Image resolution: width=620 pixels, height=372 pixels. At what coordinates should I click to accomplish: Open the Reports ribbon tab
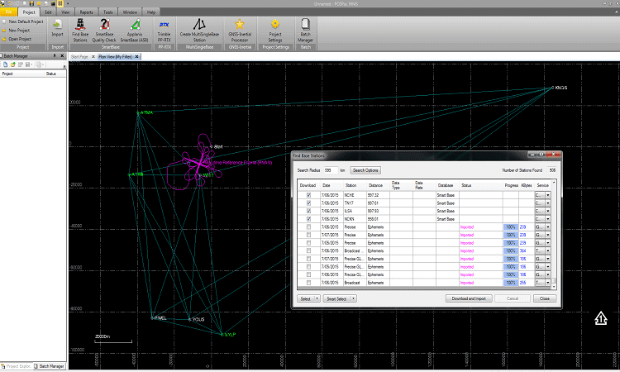pos(86,12)
